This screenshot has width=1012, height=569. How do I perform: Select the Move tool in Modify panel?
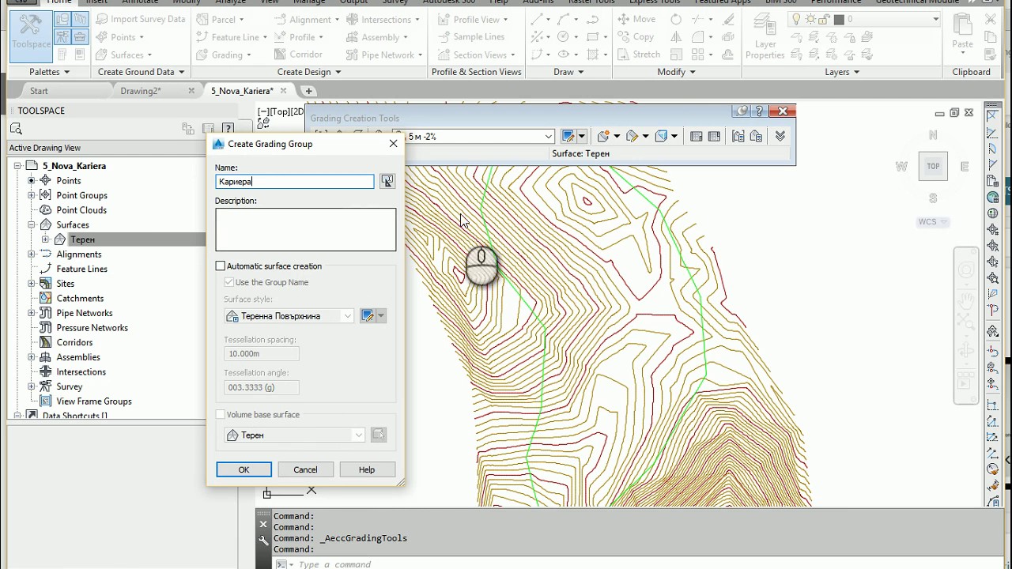point(636,19)
